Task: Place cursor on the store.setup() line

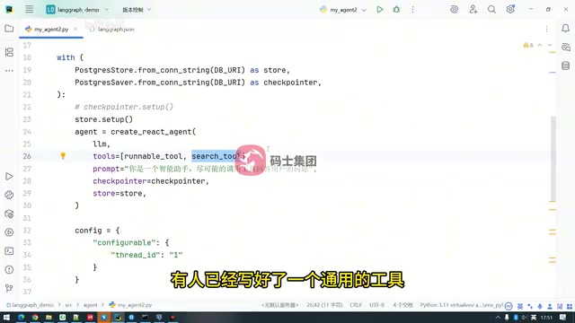Action: pyautogui.click(x=104, y=119)
